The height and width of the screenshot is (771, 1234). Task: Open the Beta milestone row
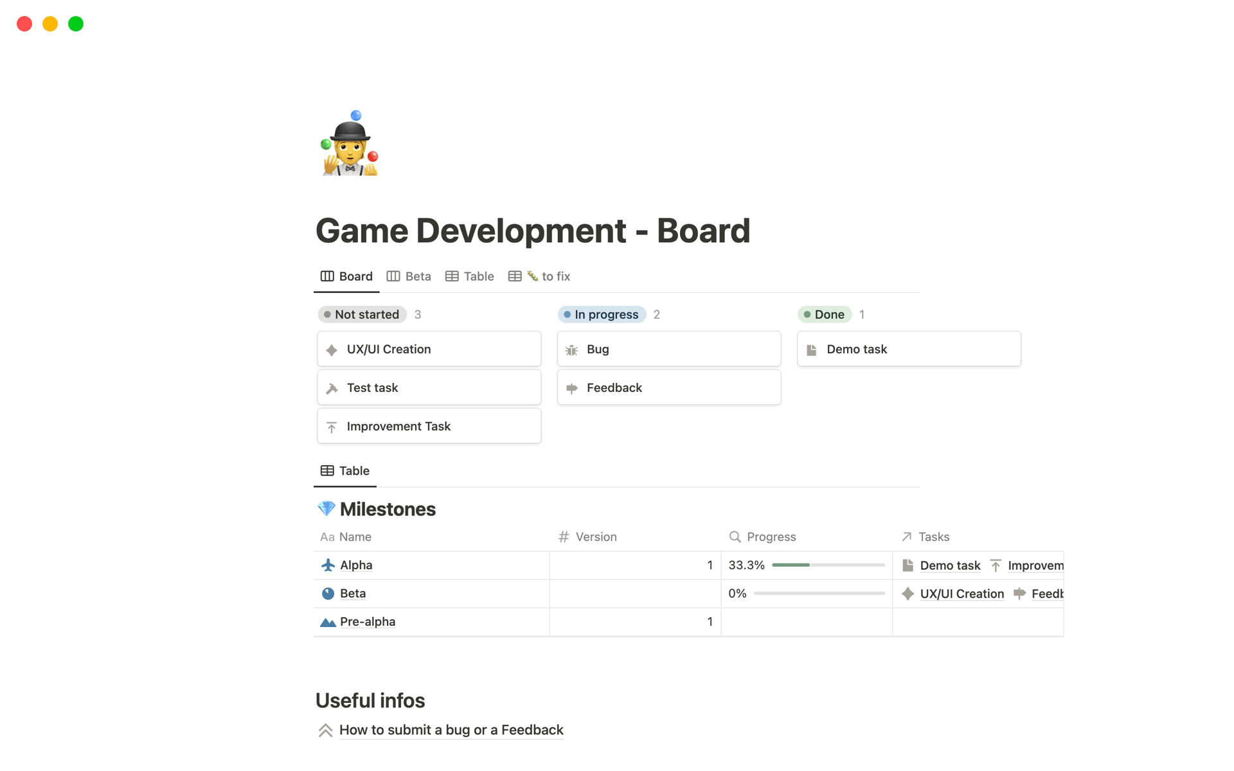(352, 592)
